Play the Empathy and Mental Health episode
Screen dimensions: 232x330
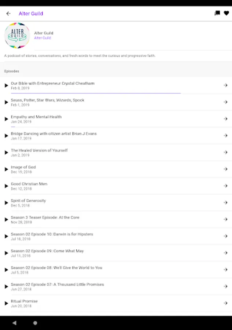pos(6,119)
